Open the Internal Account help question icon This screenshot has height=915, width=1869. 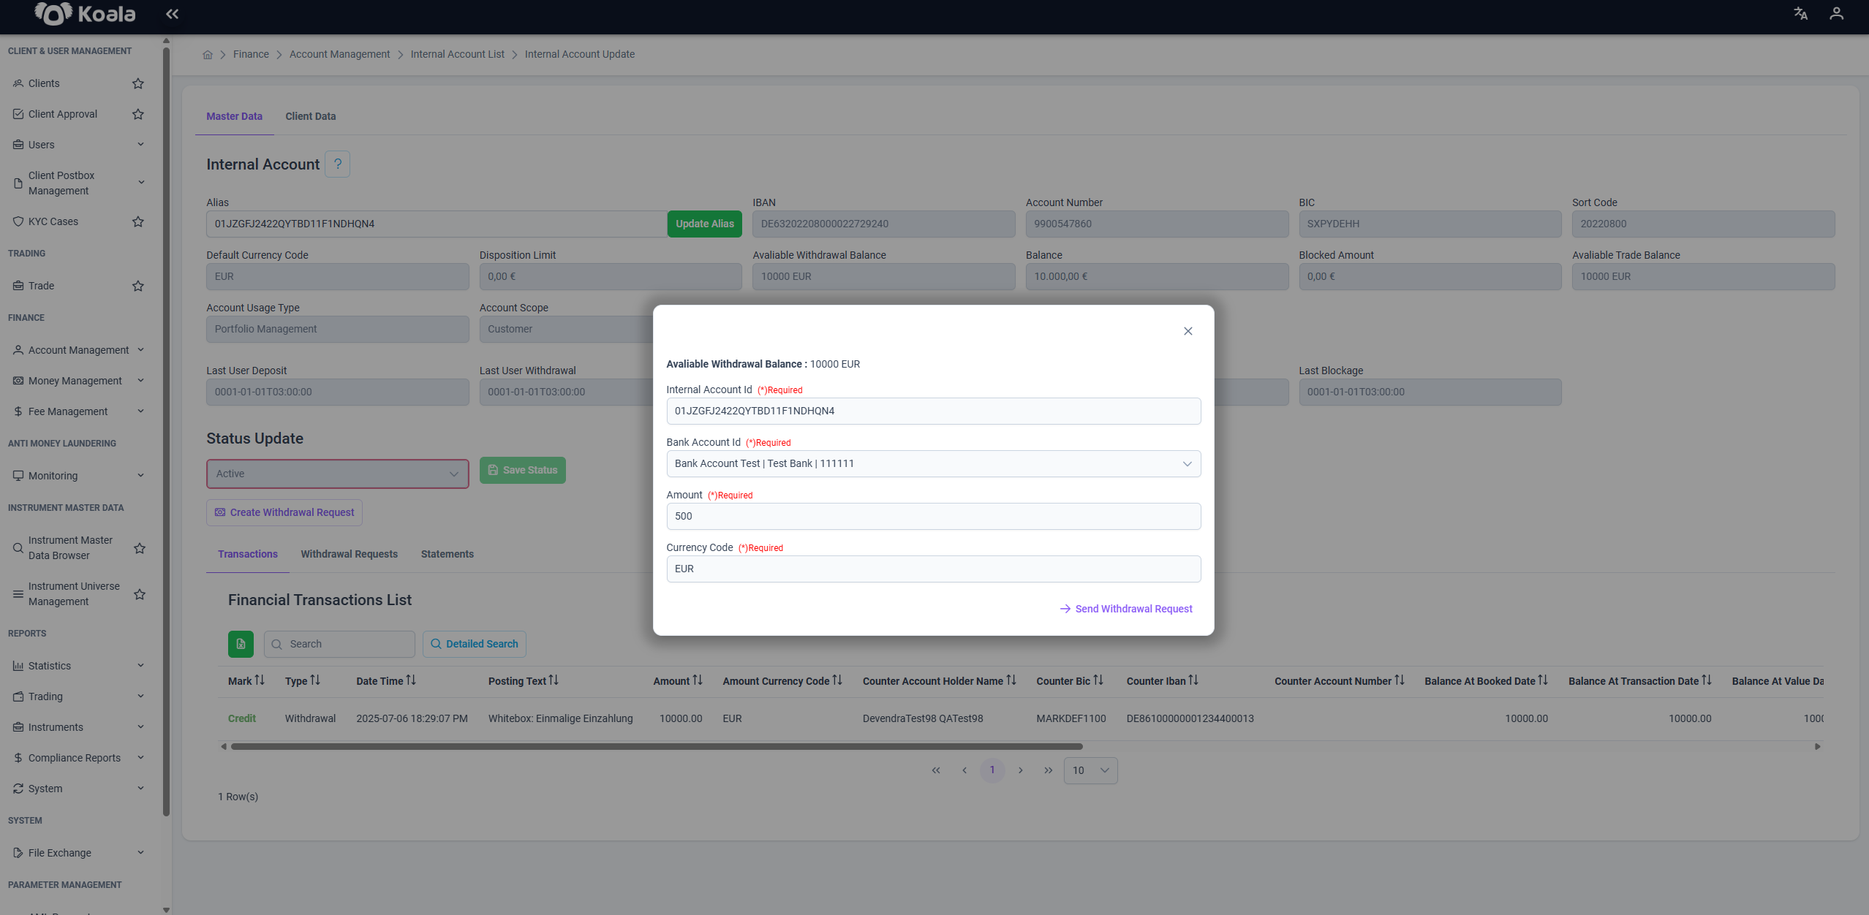338,164
